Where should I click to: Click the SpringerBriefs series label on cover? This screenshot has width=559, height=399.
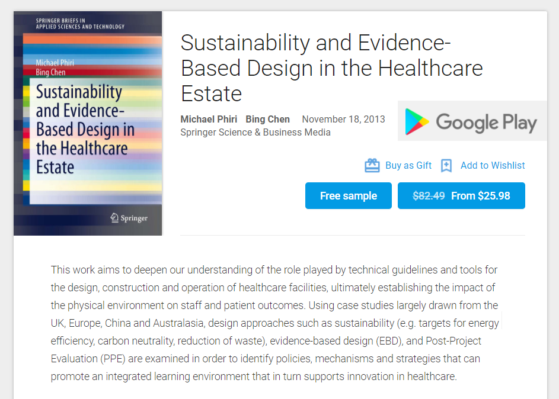pyautogui.click(x=80, y=24)
